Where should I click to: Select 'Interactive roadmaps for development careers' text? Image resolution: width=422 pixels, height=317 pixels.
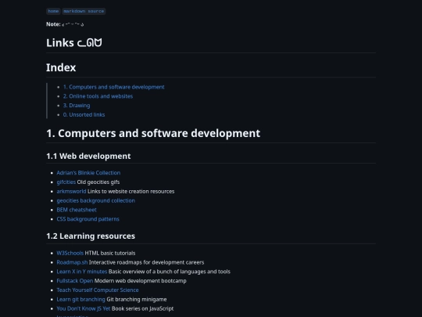coord(146,262)
